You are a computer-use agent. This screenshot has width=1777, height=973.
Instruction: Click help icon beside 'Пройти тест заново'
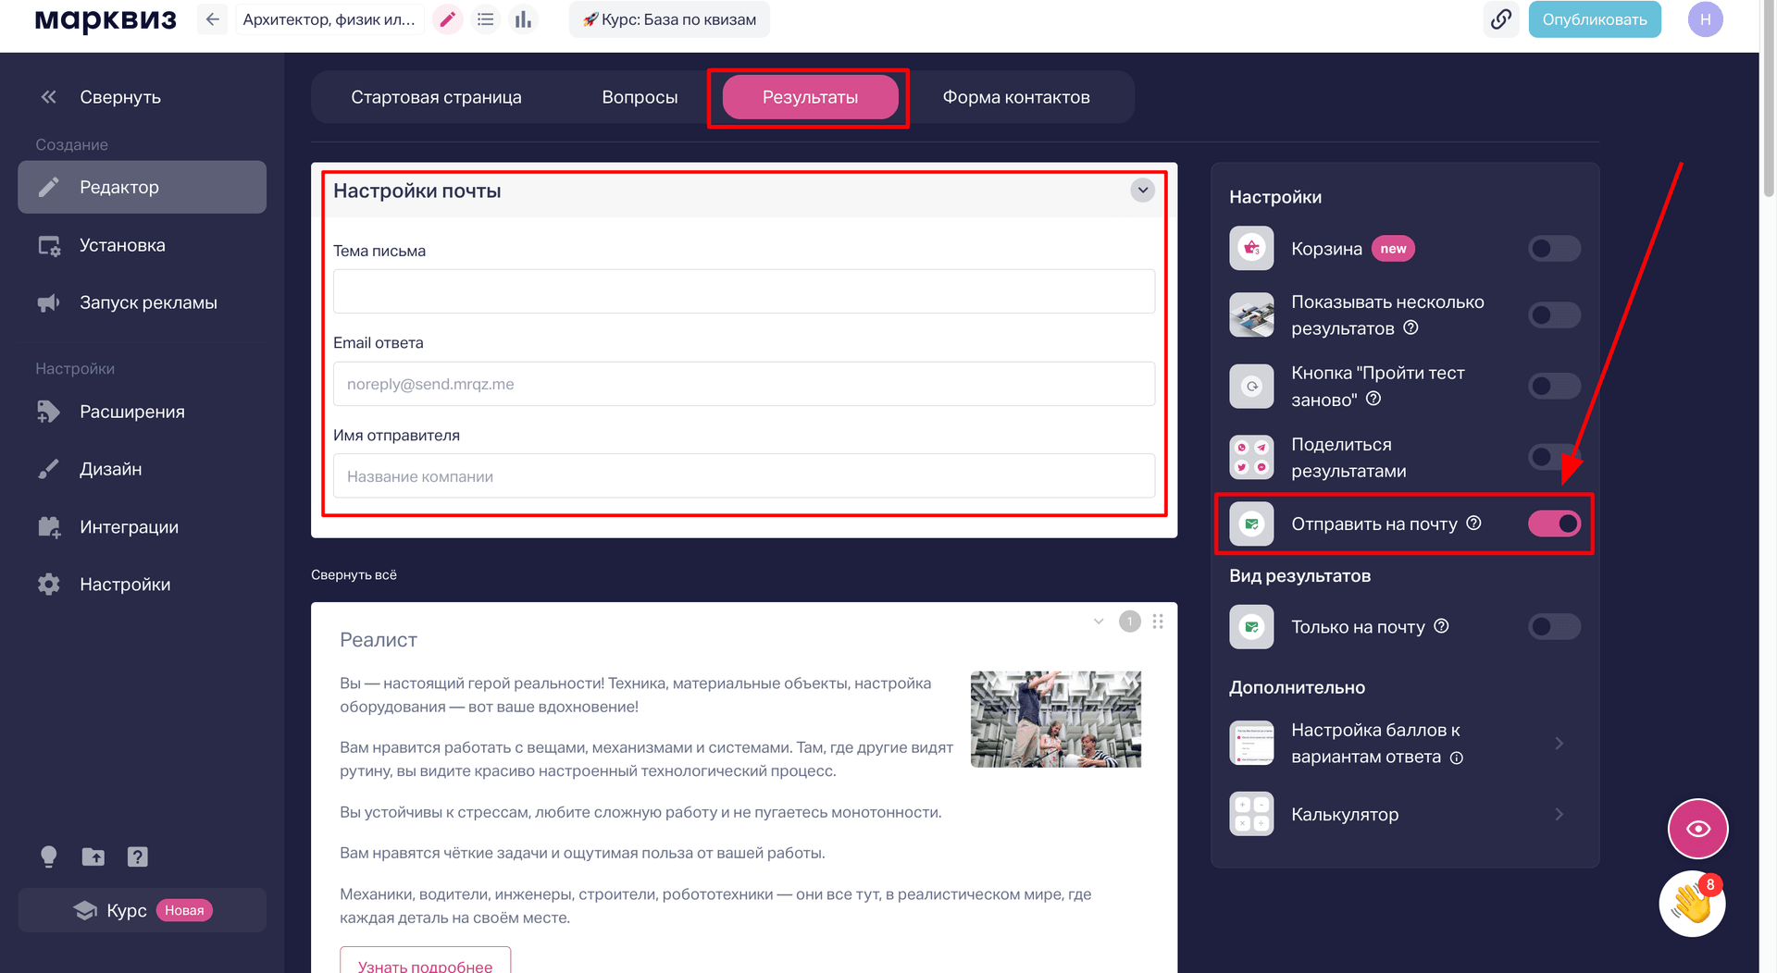(1374, 399)
